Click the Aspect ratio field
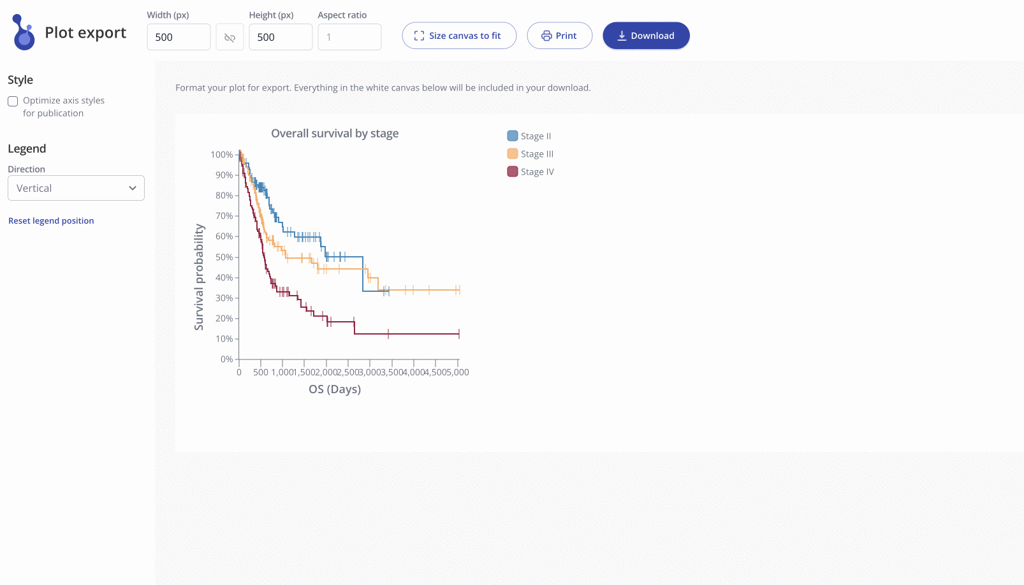The image size is (1024, 585). coord(349,37)
